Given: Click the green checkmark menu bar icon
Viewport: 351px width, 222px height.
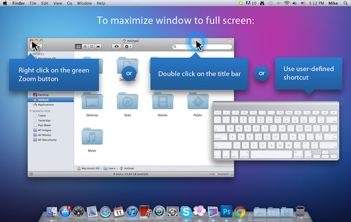Looking at the screenshot, I should [x=241, y=3].
